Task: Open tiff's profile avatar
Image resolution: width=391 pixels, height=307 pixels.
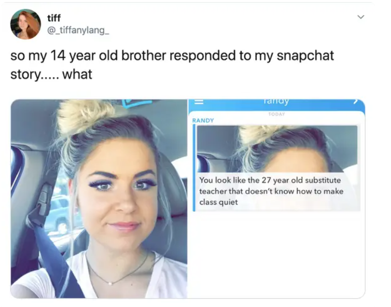Action: (25, 24)
